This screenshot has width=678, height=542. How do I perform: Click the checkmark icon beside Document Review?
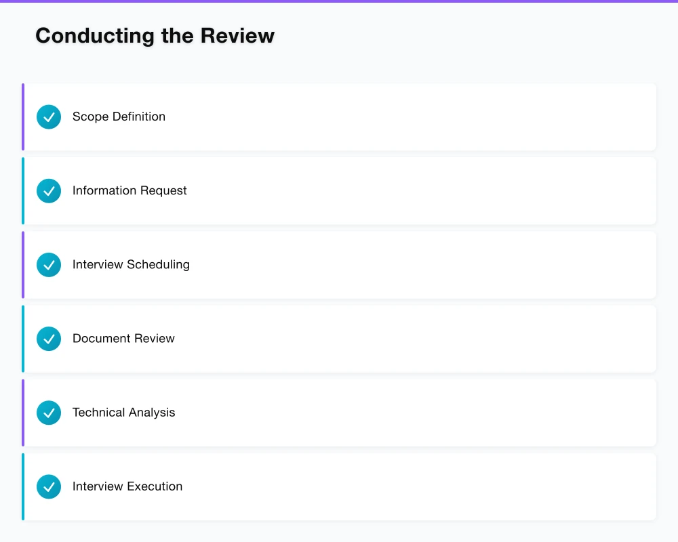tap(49, 339)
